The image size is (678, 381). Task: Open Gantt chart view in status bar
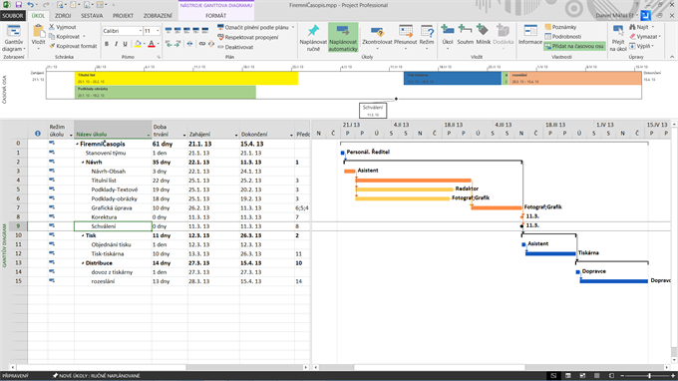point(554,375)
